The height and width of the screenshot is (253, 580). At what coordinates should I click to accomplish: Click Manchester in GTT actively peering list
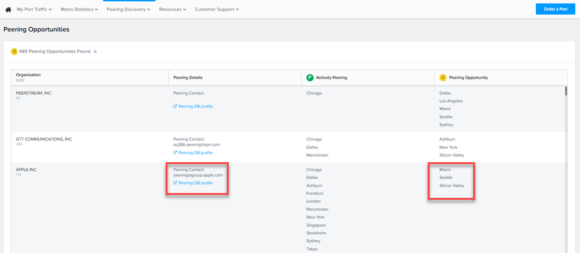[x=317, y=156]
